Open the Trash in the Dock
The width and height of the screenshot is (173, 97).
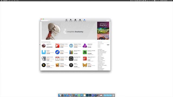point(113,95)
